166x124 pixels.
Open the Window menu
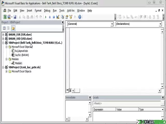81,11
